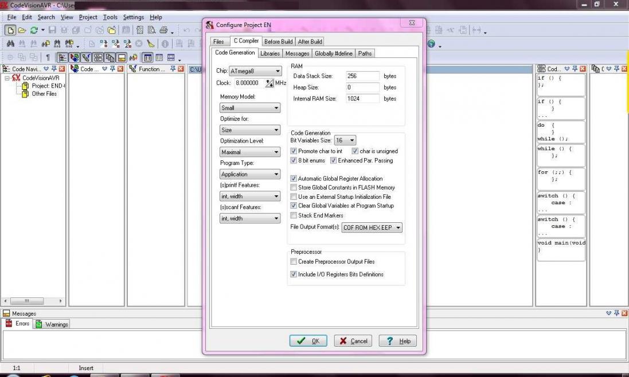
Task: Click the green Reopen arrows icon
Action: (x=34, y=30)
